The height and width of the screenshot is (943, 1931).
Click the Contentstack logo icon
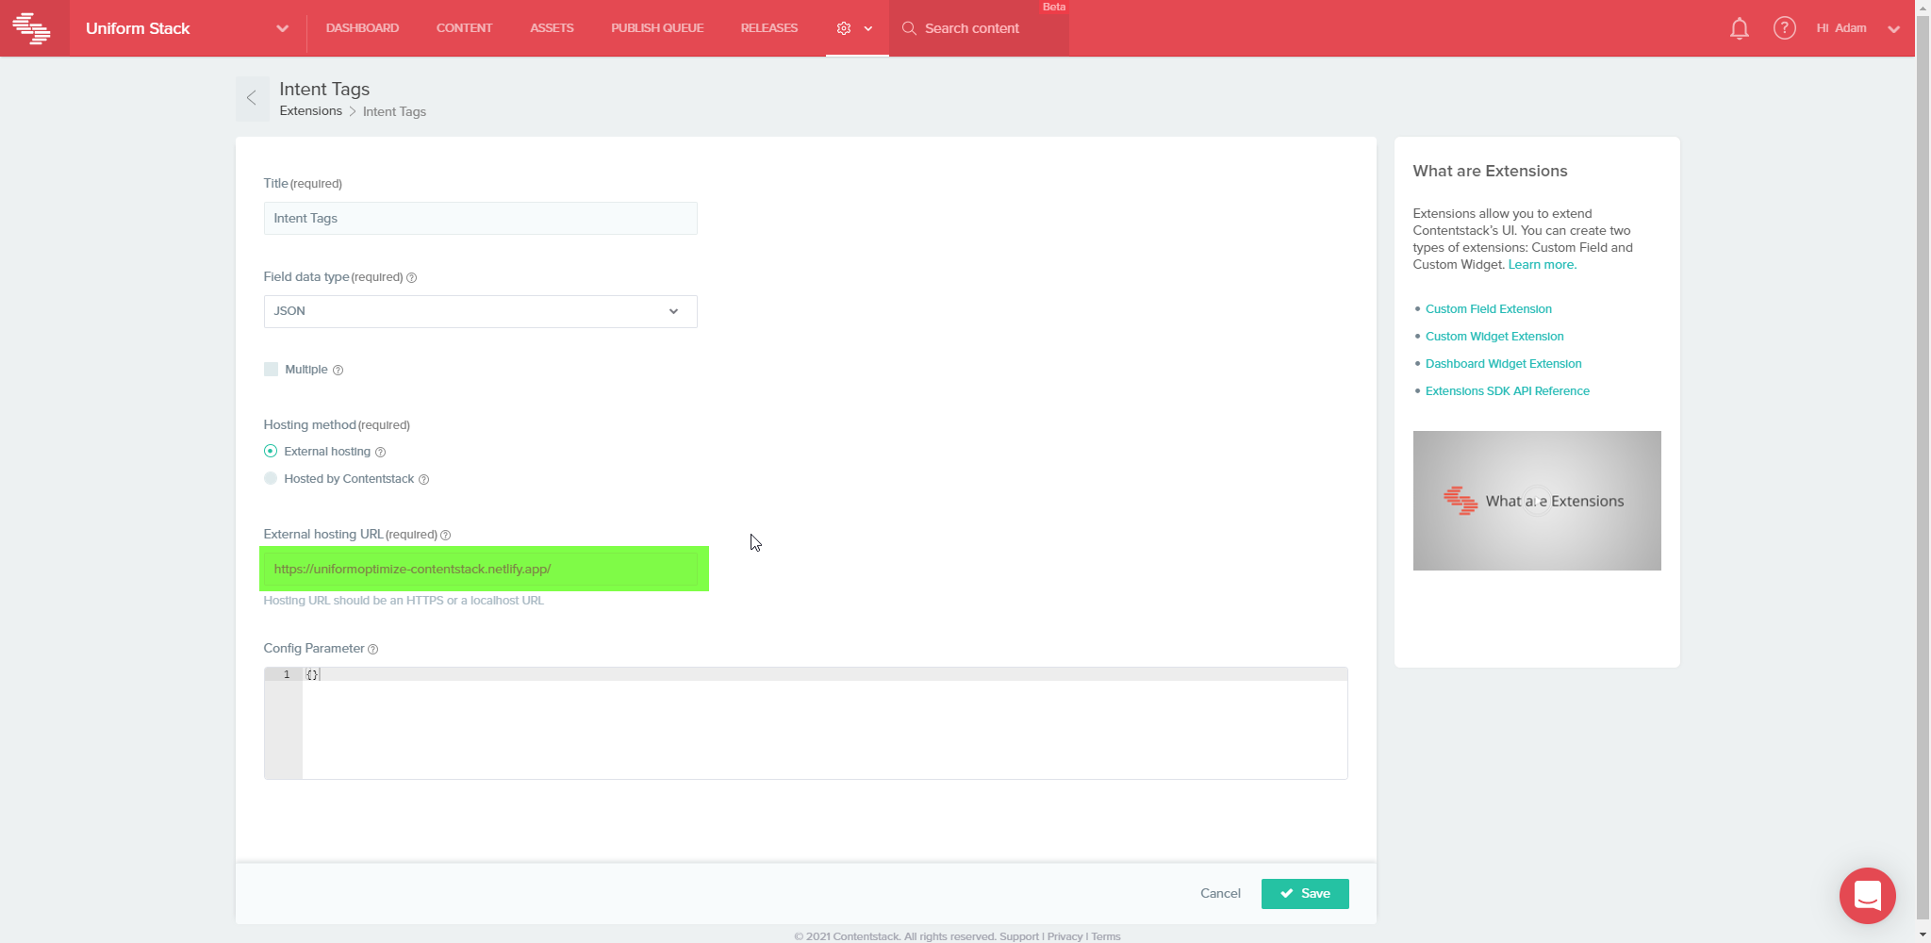pos(31,28)
